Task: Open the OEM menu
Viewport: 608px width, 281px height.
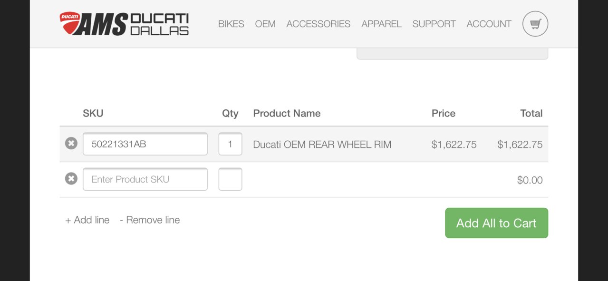Action: (x=265, y=24)
